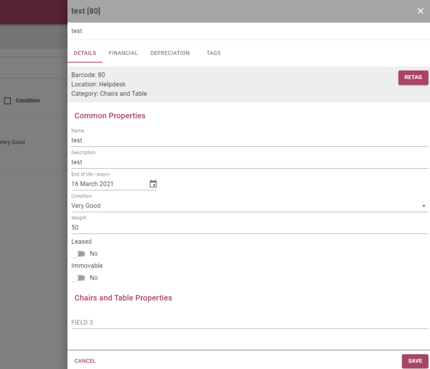
Task: Open the Financial tab
Action: pyautogui.click(x=123, y=53)
